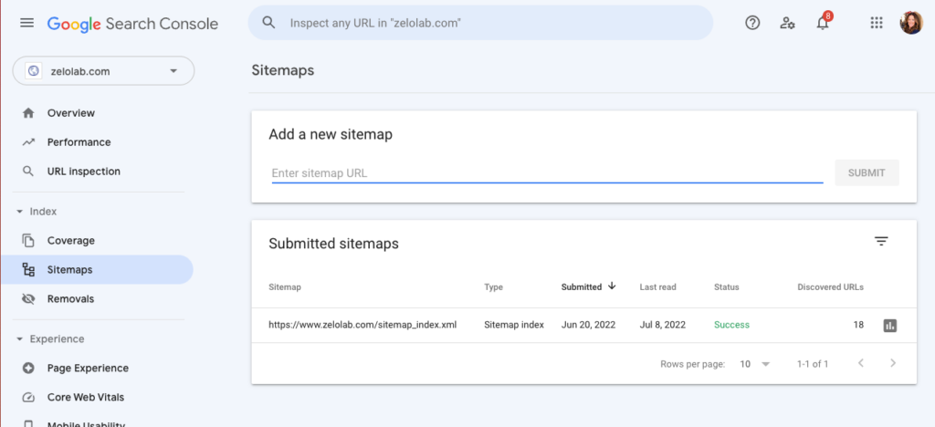Image resolution: width=935 pixels, height=427 pixels.
Task: Click the Sitemap index type cell
Action: (514, 325)
